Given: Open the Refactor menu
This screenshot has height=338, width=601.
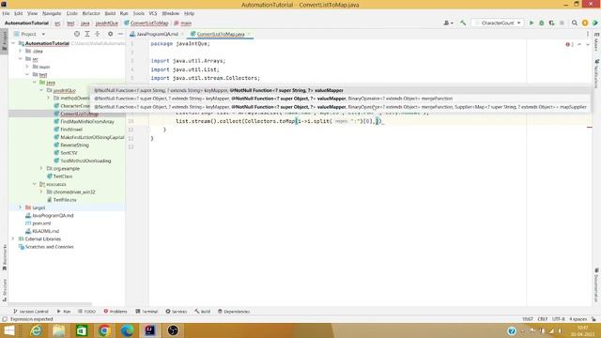Looking at the screenshot, I should (91, 13).
